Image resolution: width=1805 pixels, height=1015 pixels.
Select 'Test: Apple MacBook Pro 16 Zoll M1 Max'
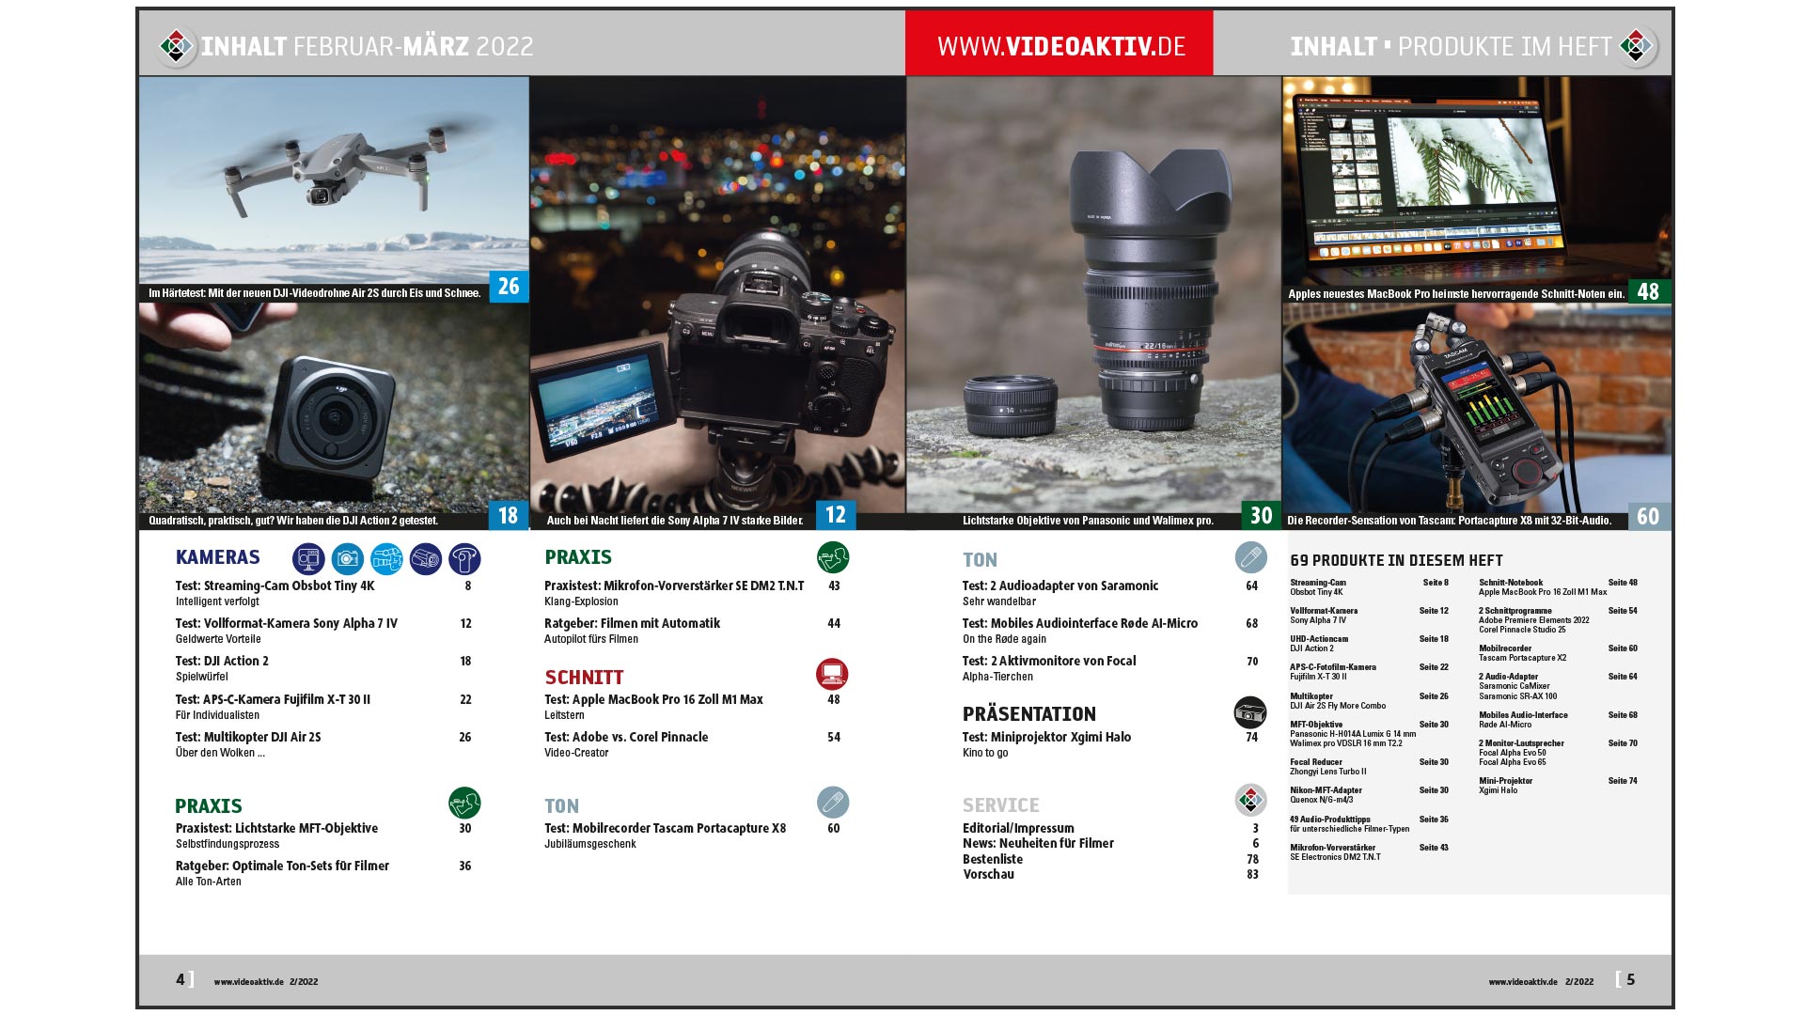click(x=653, y=699)
